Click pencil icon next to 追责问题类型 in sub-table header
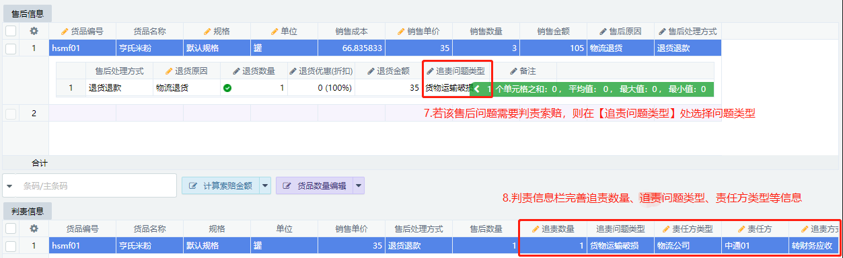 (431, 71)
